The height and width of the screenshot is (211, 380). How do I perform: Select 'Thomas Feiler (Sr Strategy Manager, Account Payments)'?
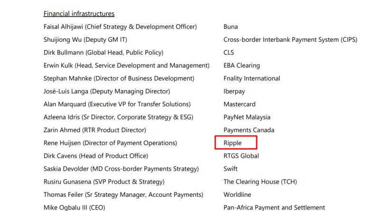point(123,195)
